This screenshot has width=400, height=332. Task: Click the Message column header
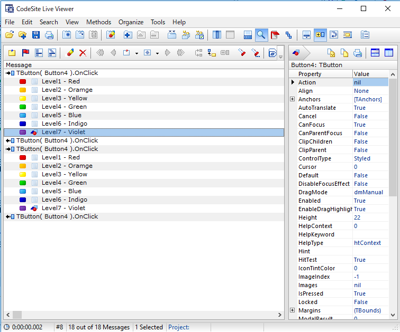pos(144,65)
